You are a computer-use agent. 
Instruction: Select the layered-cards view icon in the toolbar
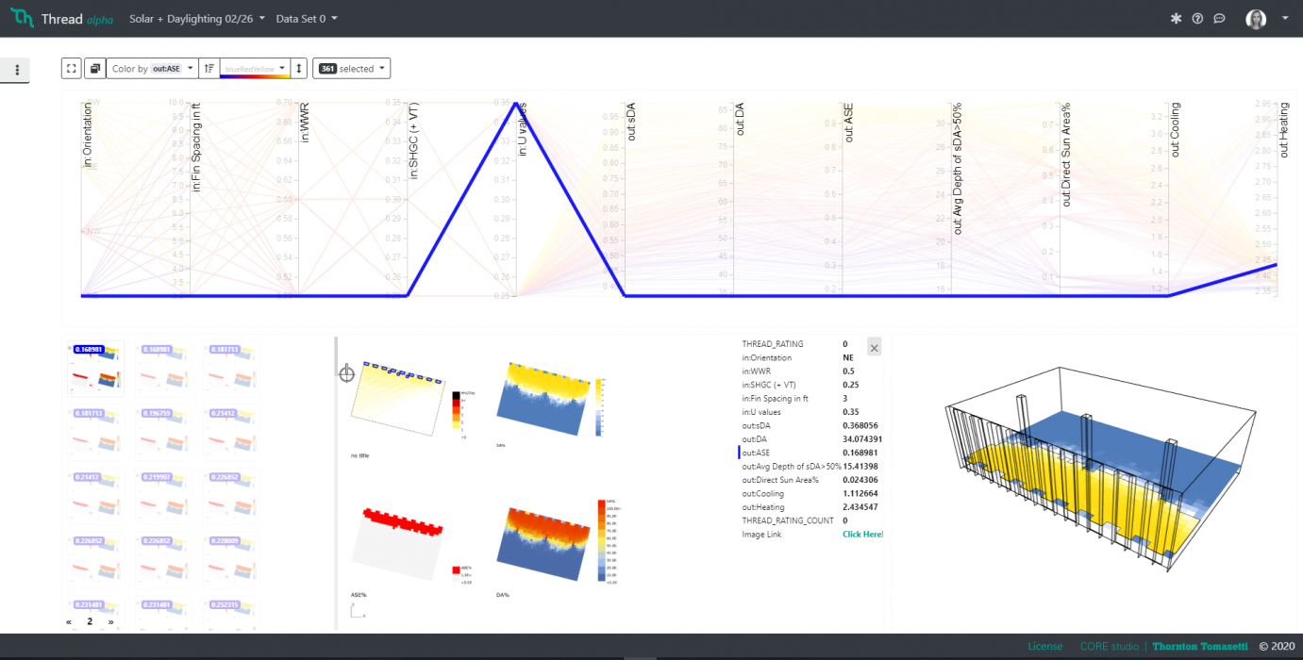(94, 68)
